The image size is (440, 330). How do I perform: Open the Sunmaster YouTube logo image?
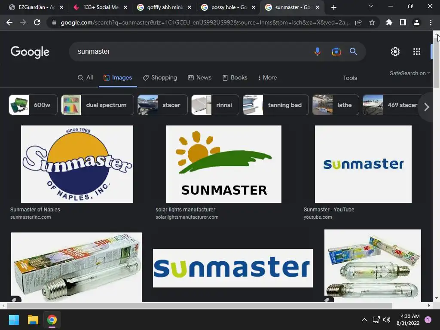coord(363,164)
